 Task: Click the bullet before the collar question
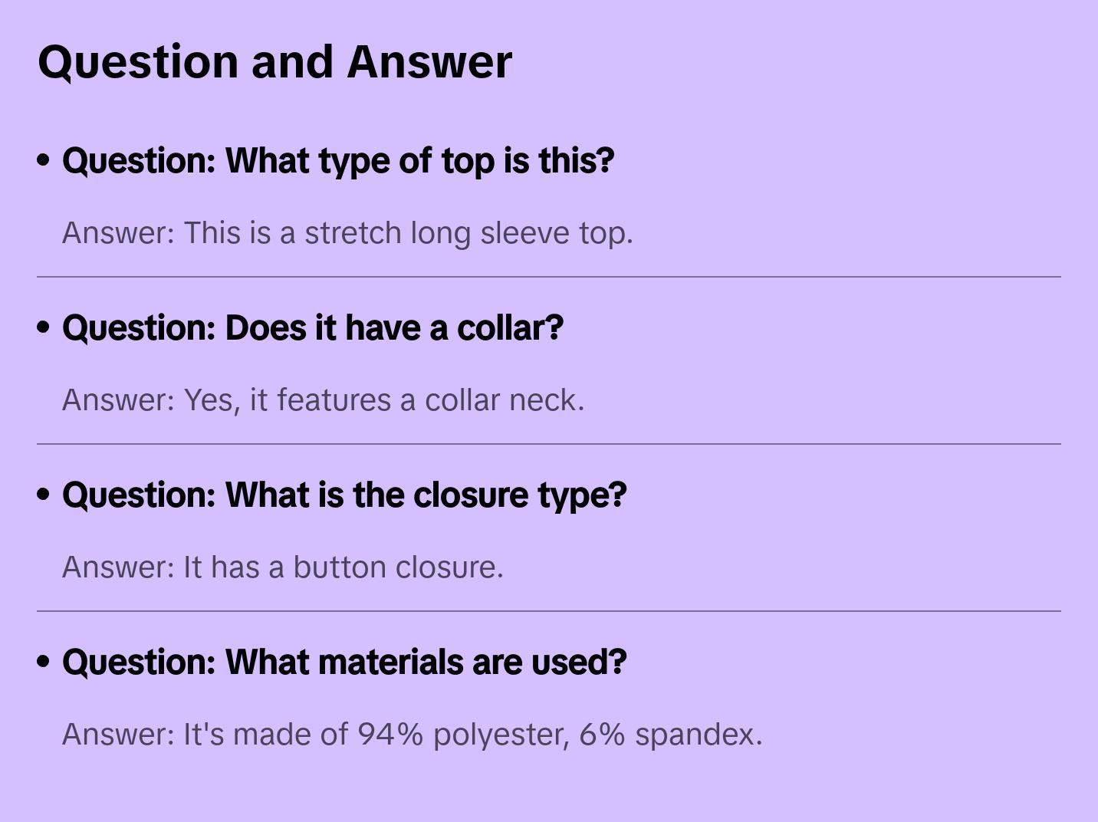pyautogui.click(x=44, y=328)
